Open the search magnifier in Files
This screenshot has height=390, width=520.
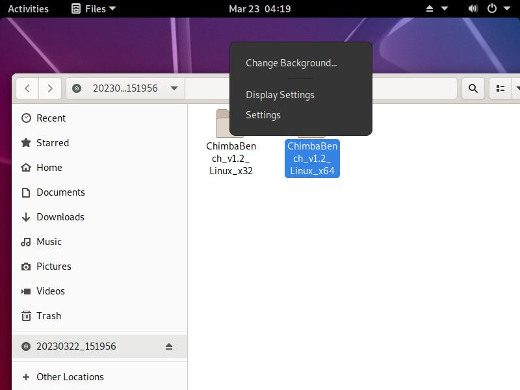[473, 88]
